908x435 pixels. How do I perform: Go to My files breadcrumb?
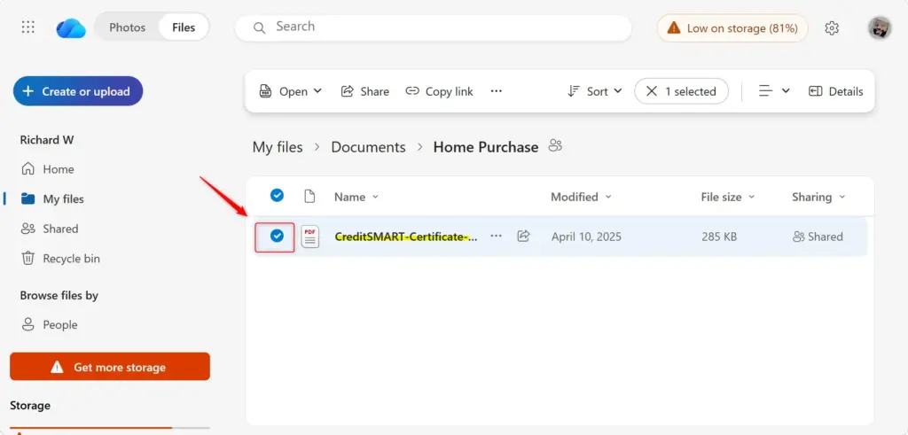278,147
